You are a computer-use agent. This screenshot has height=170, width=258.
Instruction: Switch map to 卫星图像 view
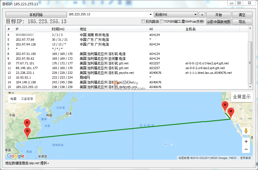(x=27, y=99)
